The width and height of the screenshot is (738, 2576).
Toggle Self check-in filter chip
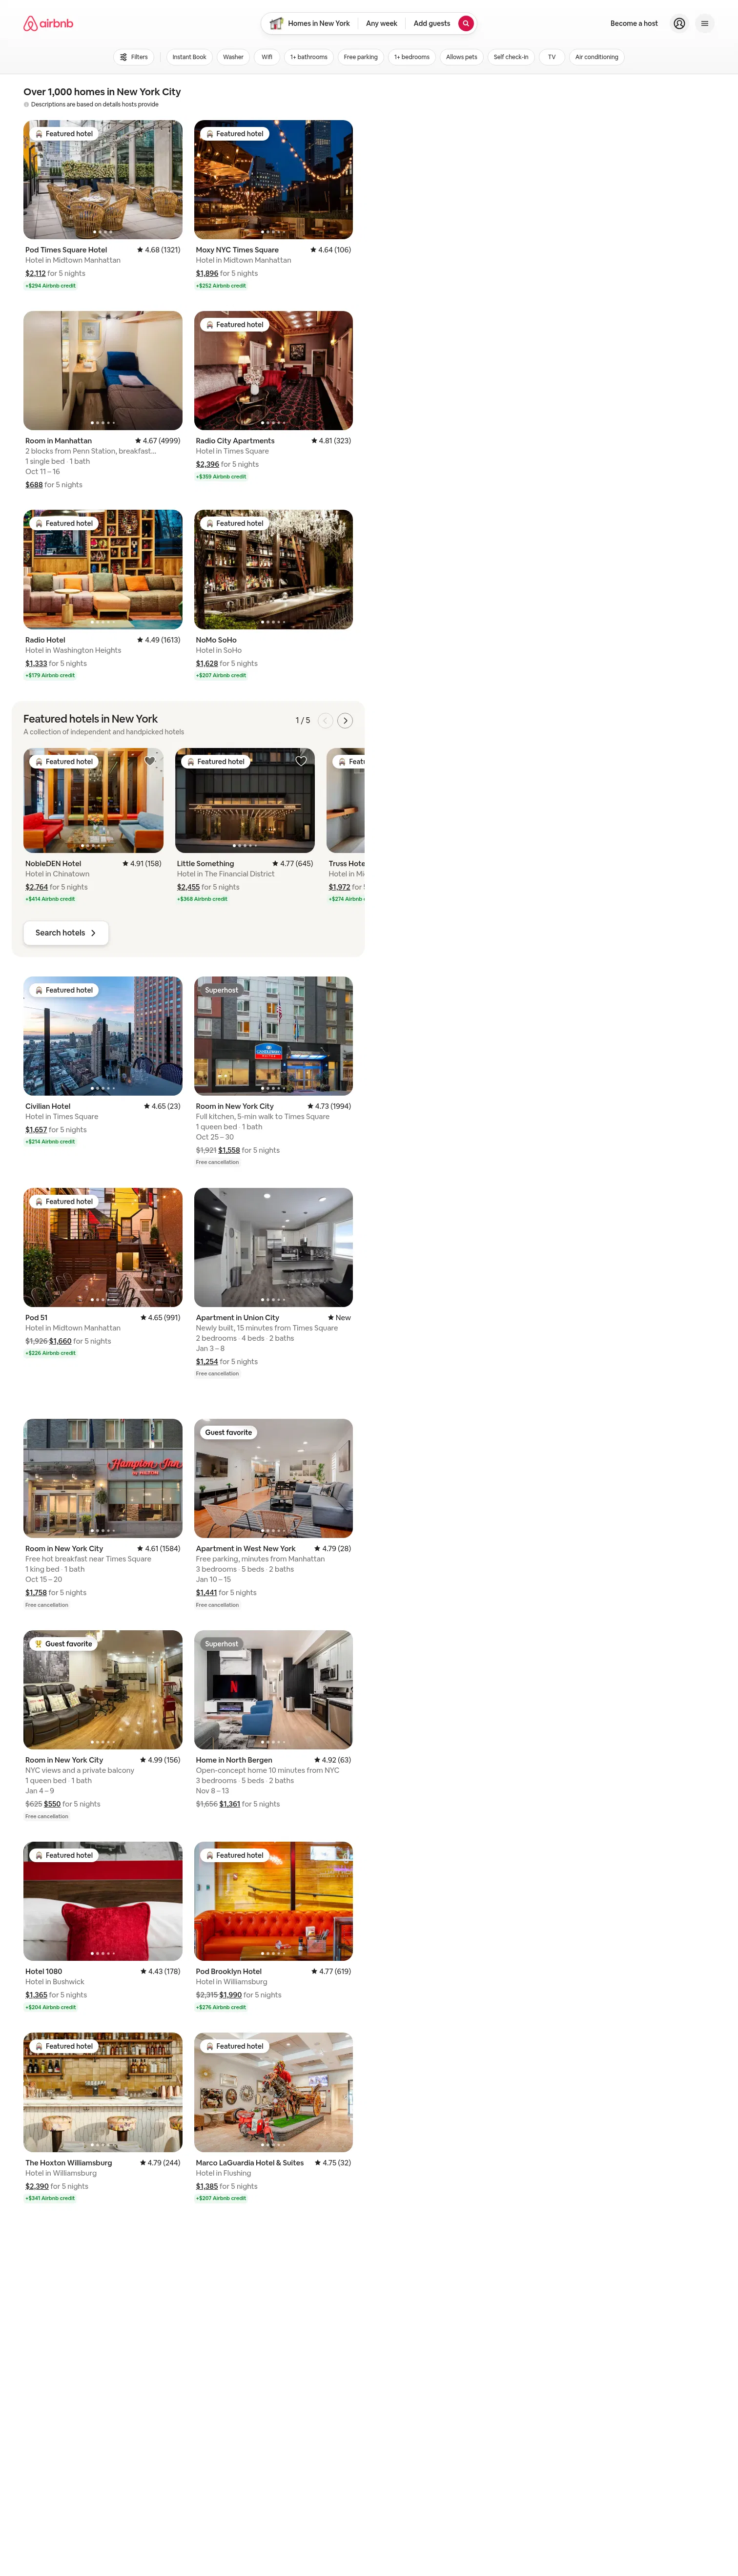[511, 57]
